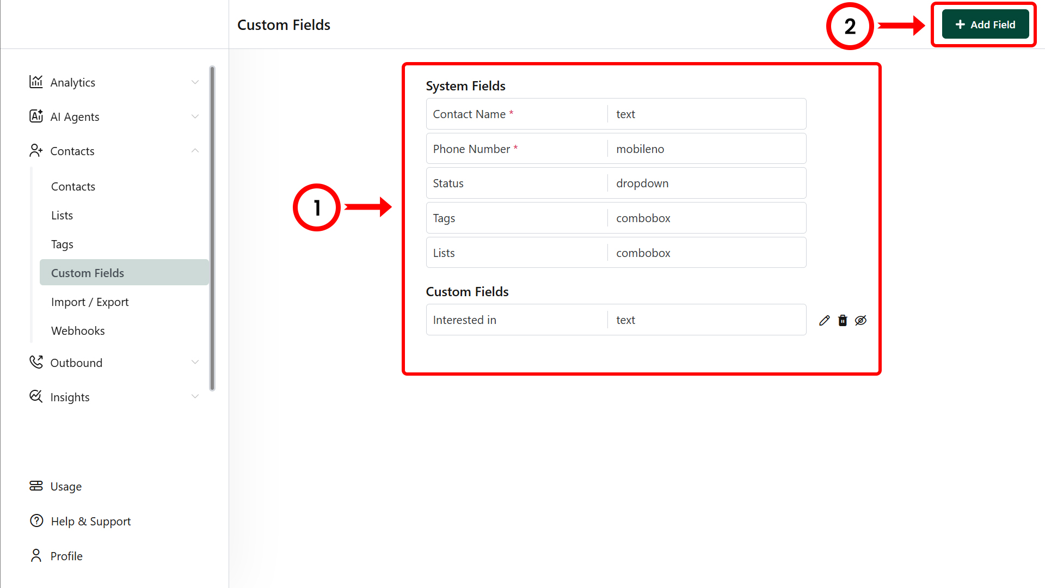This screenshot has height=588, width=1045.
Task: Click the Help & Support question icon
Action: point(36,520)
